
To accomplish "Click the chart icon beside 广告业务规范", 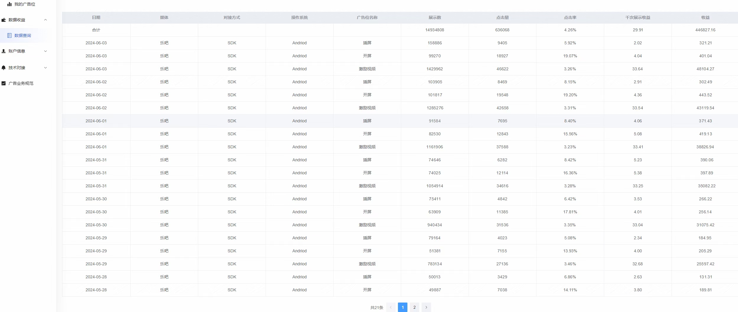I will (x=4, y=83).
